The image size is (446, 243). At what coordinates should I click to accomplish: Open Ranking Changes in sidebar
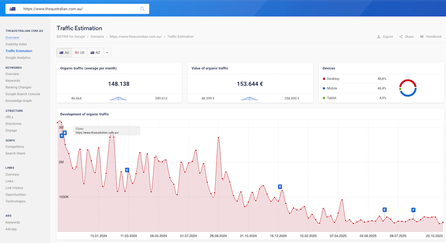18,87
